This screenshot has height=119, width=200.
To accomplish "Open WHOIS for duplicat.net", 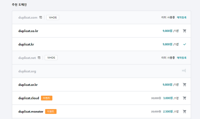I will tap(51, 58).
